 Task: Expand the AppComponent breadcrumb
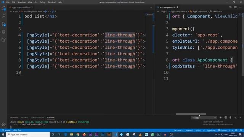click(x=198, y=11)
